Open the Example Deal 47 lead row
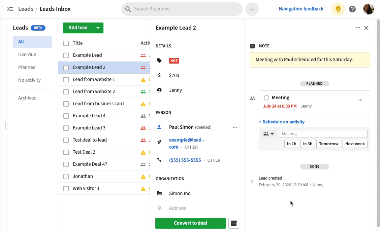 pyautogui.click(x=104, y=164)
